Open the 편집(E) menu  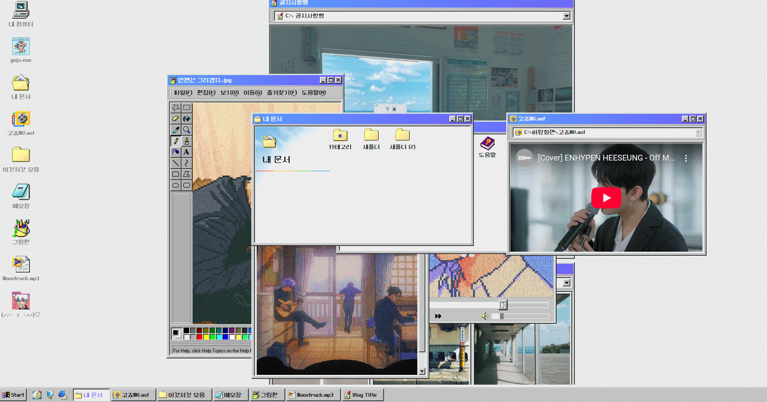pos(206,92)
